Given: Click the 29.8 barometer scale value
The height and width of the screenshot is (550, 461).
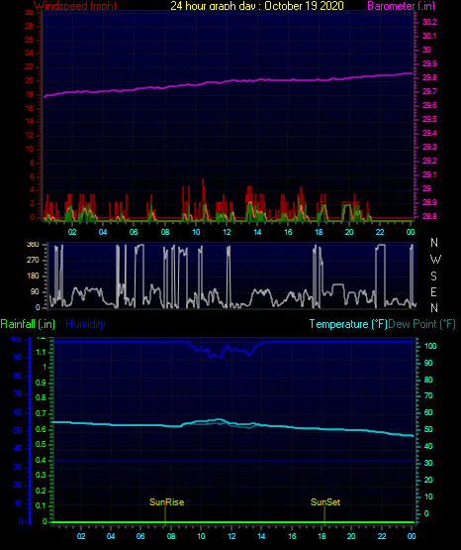Looking at the screenshot, I should click(x=429, y=77).
